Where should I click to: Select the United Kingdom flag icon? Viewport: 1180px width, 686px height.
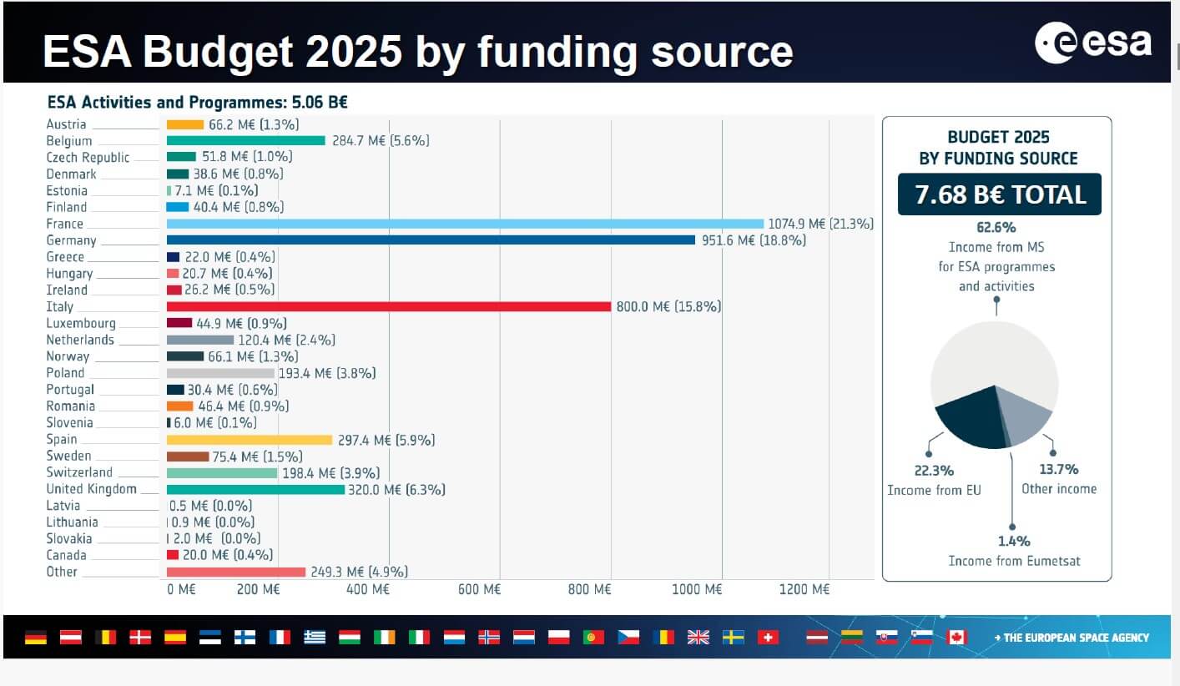pos(698,638)
